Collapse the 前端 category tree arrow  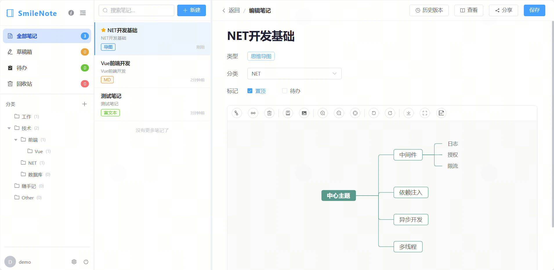click(x=16, y=140)
